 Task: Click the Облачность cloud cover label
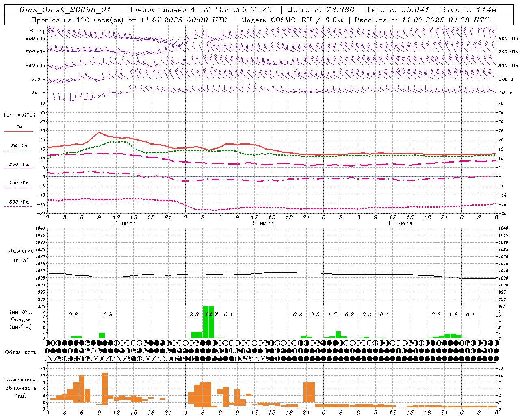click(21, 353)
